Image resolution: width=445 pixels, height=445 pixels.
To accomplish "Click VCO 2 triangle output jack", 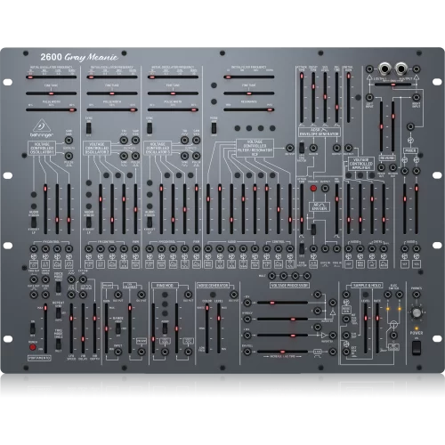I will tap(124, 140).
